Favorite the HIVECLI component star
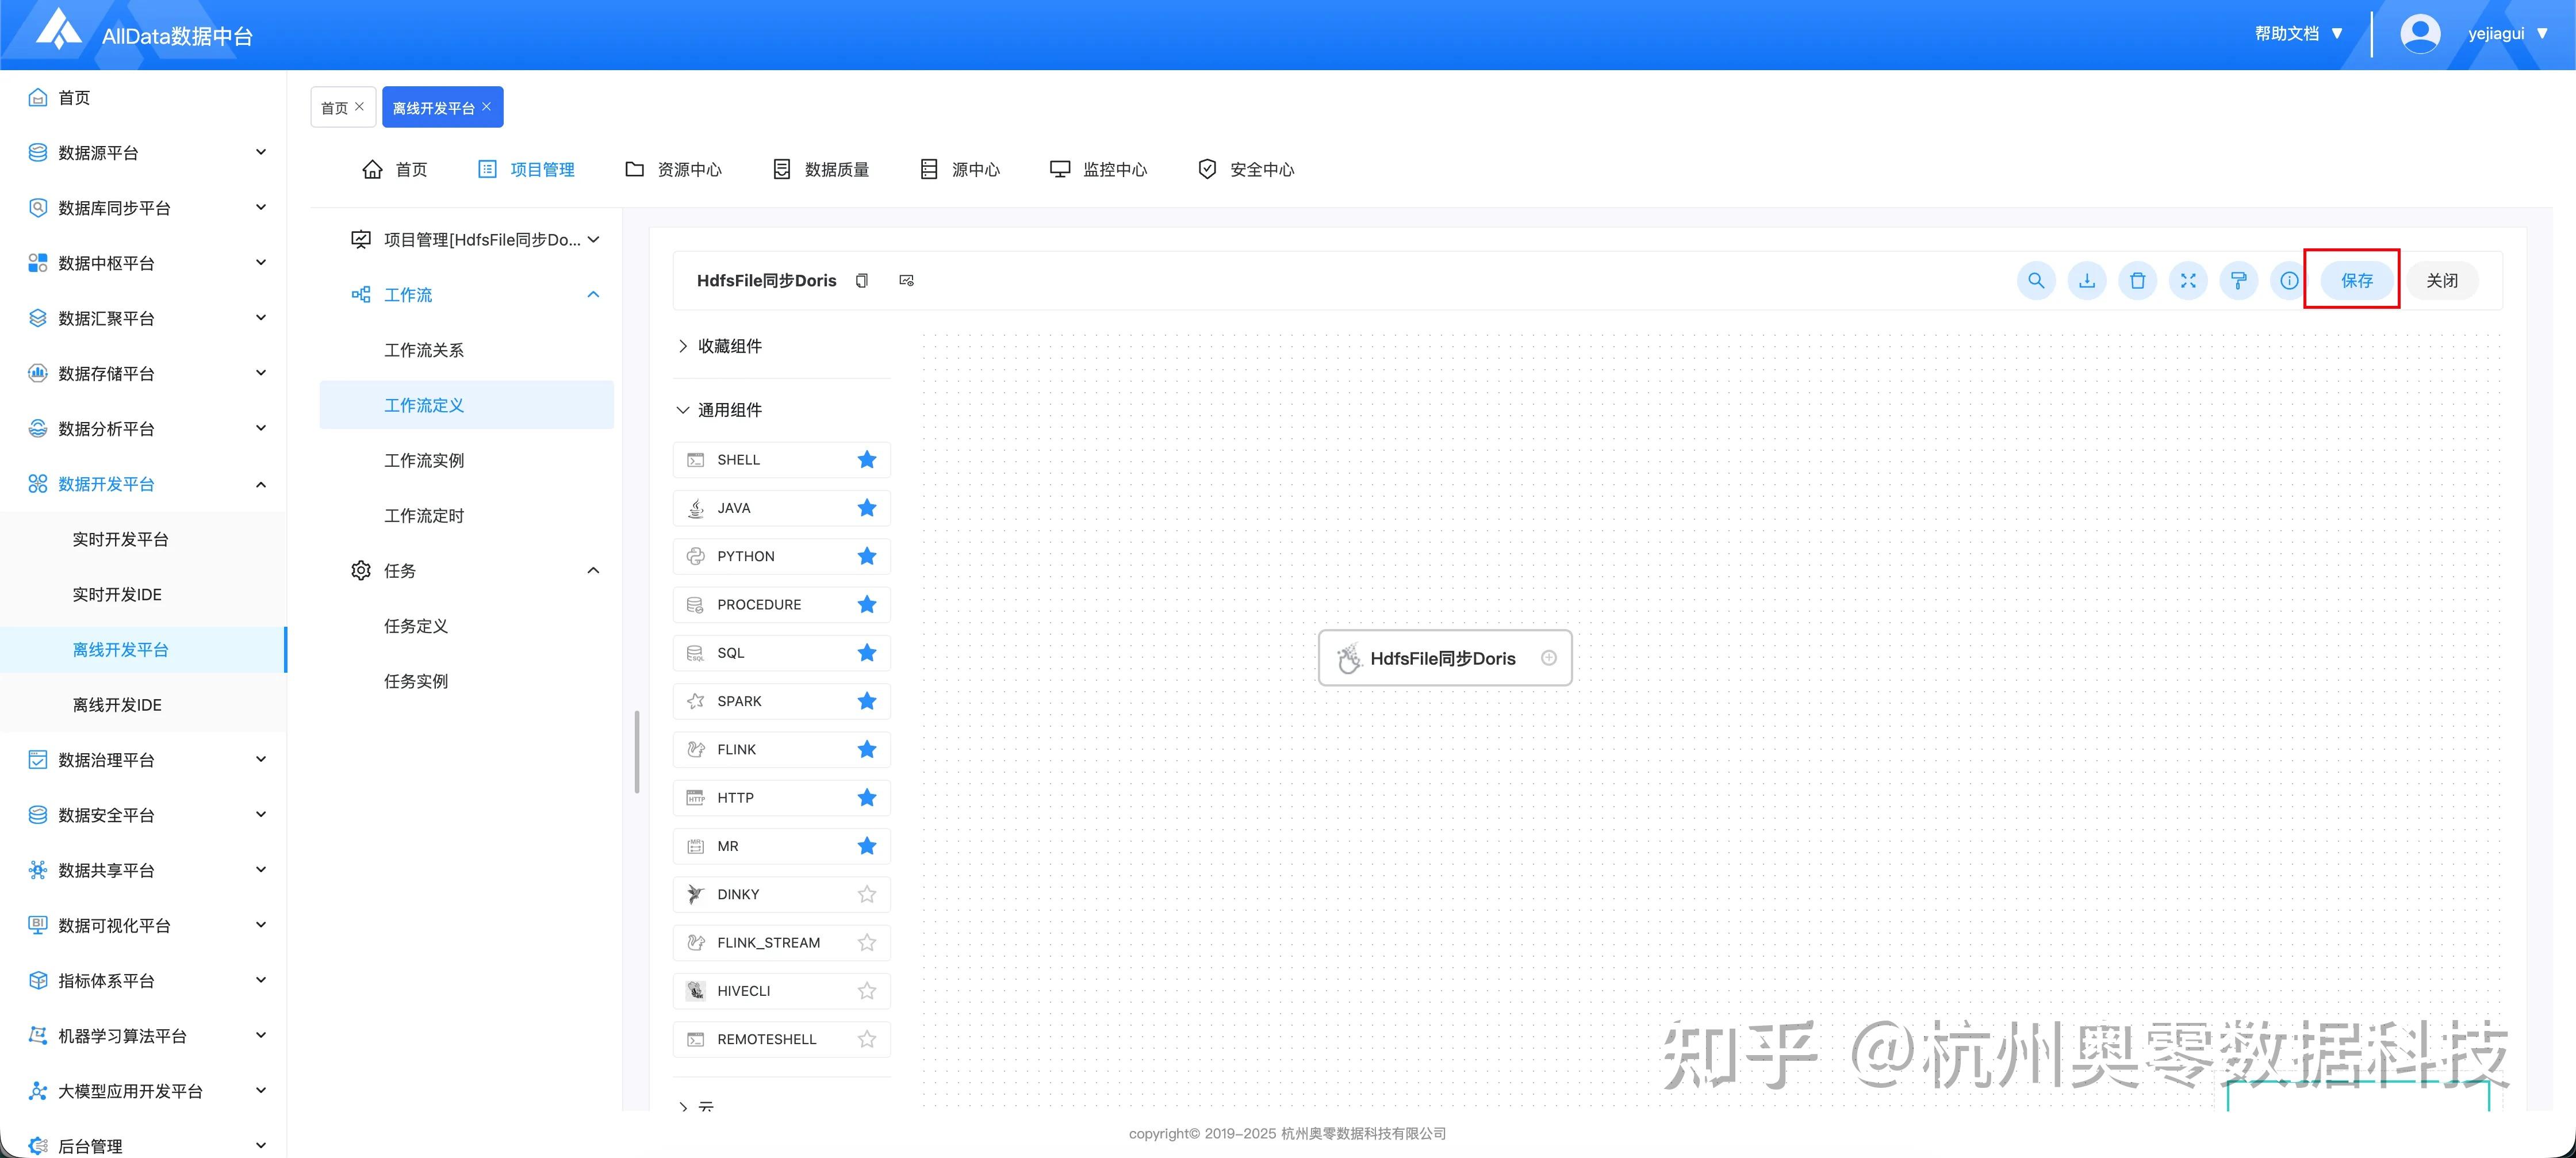The height and width of the screenshot is (1158, 2576). [x=866, y=991]
